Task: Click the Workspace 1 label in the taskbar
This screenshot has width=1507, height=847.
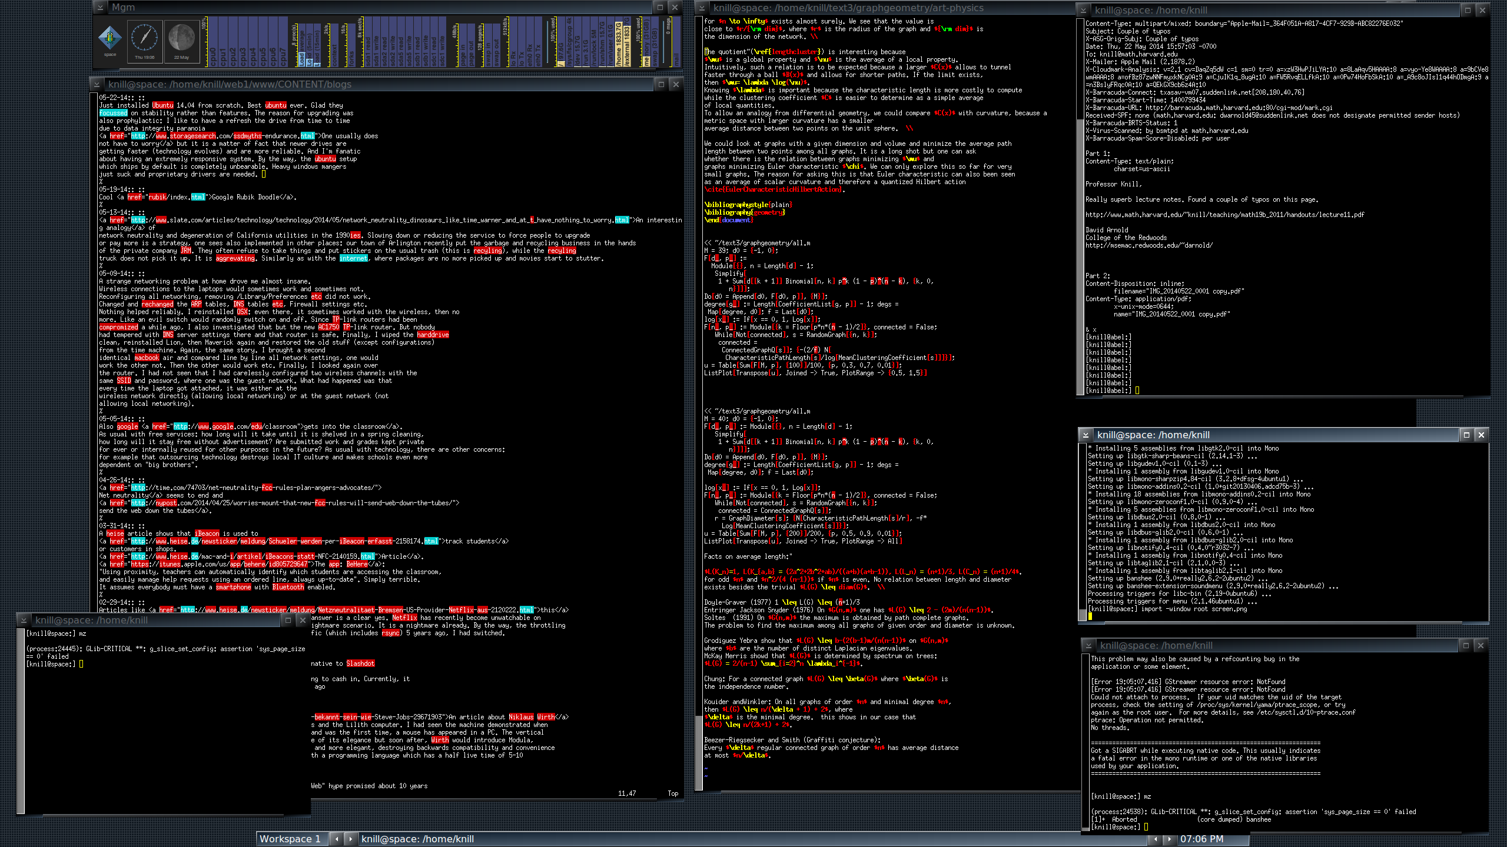Action: click(x=290, y=839)
